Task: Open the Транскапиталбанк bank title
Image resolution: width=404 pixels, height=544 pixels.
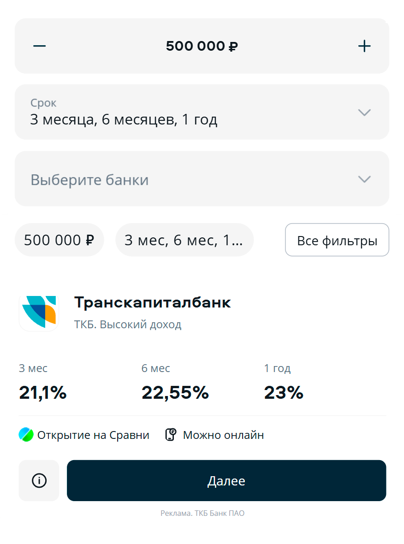Action: point(152,302)
